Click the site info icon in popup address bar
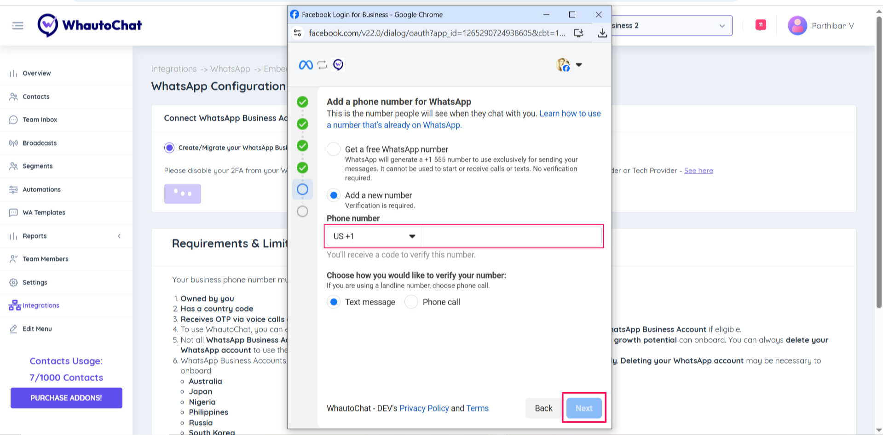This screenshot has width=883, height=435. [x=298, y=33]
